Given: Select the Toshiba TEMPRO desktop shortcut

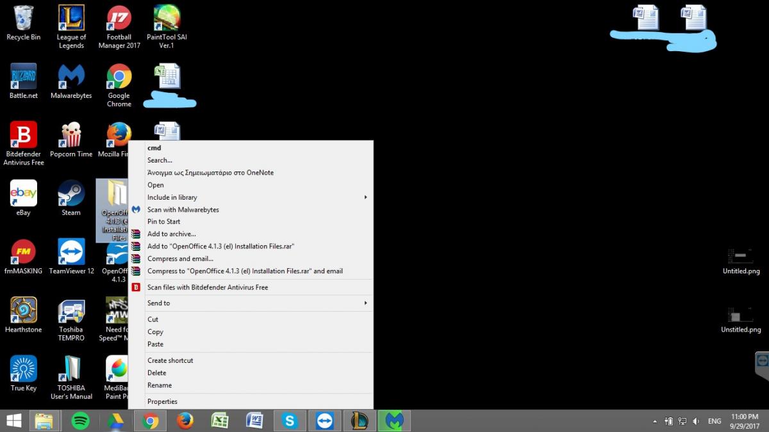Looking at the screenshot, I should click(71, 319).
